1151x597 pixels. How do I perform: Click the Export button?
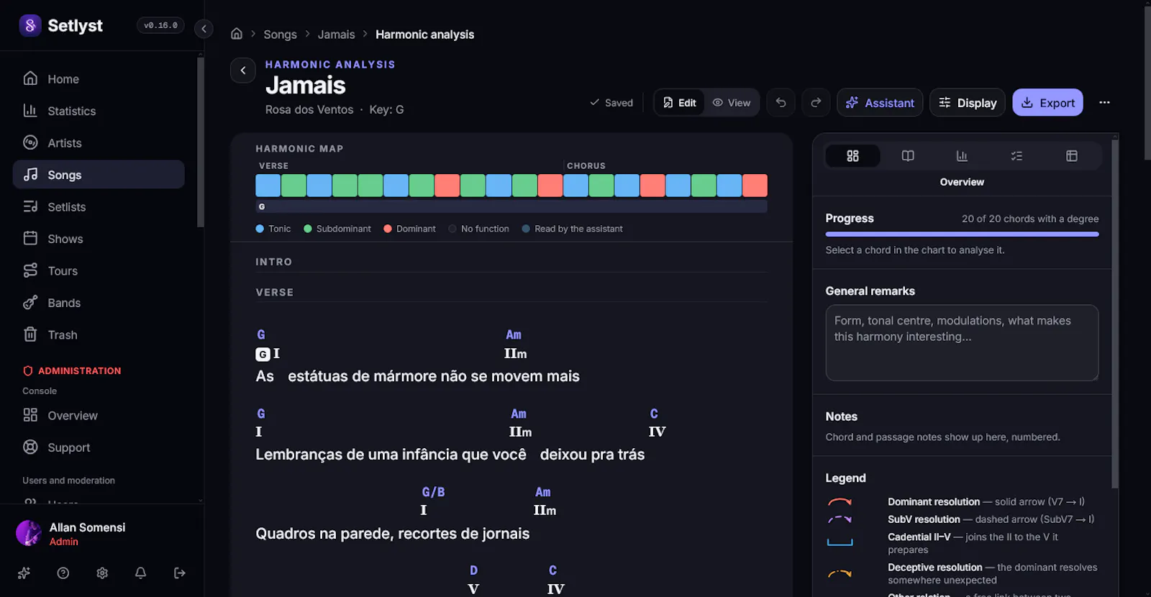1047,103
